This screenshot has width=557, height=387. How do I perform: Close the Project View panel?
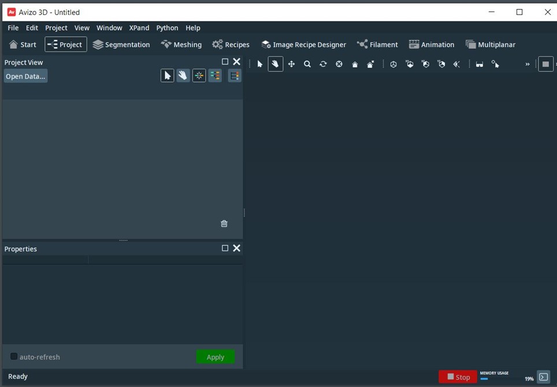tap(236, 61)
